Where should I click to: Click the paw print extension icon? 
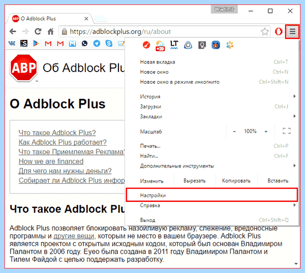click(230, 45)
